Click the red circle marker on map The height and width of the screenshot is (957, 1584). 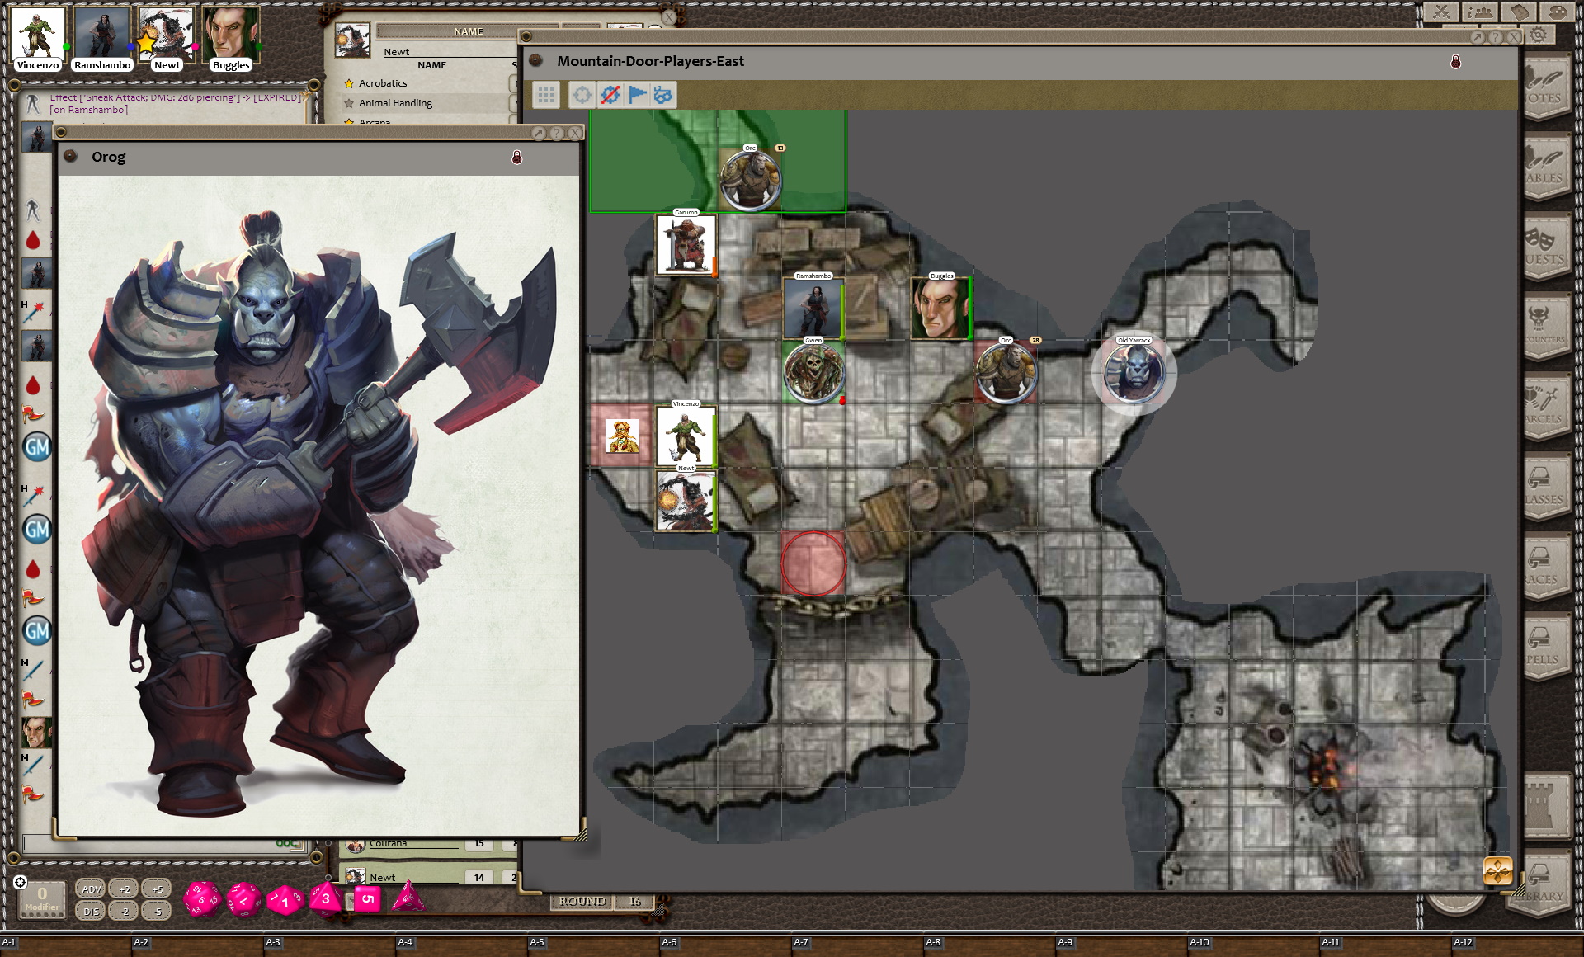(813, 564)
